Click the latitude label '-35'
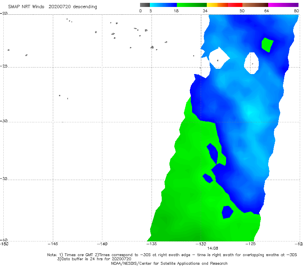 pyautogui.click(x=4, y=178)
